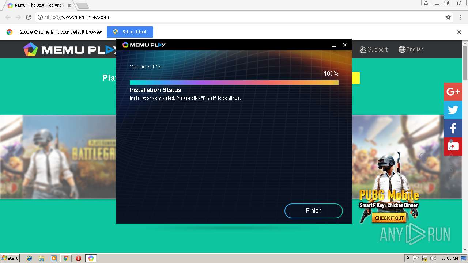This screenshot has width=468, height=263.
Task: Open Windows Media Player from taskbar
Action: click(x=54, y=258)
